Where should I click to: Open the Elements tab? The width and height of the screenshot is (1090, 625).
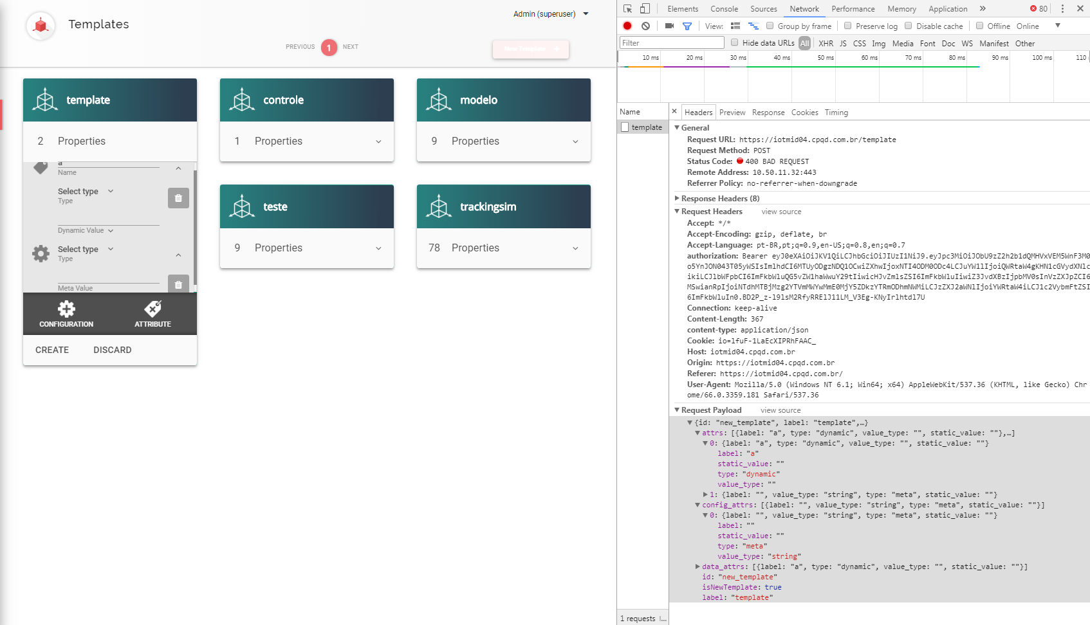[683, 8]
